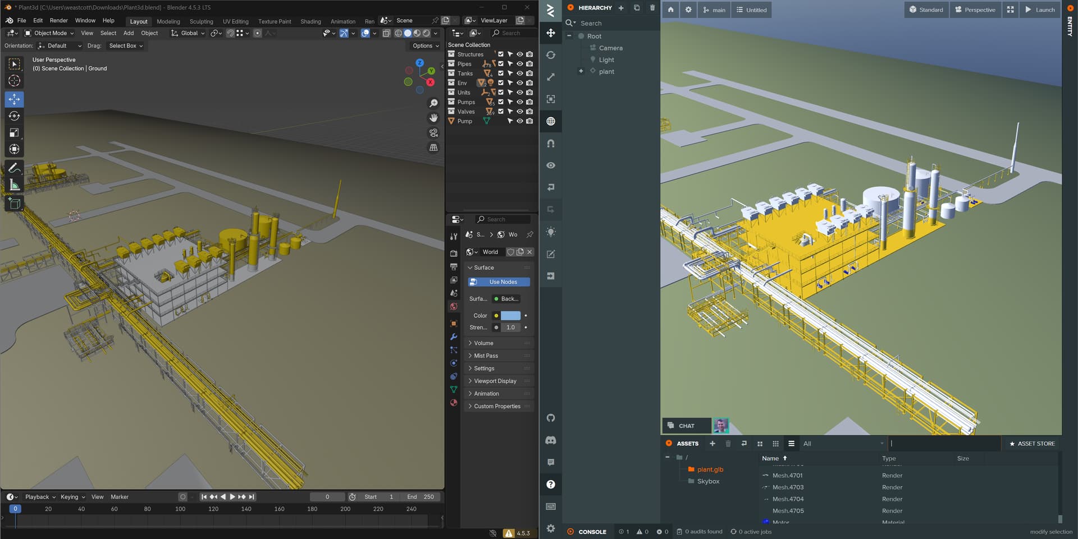Select the Move tool in Blender toolbar
The image size is (1078, 539).
pos(15,99)
